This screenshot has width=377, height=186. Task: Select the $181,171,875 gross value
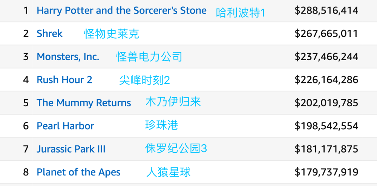(326, 149)
